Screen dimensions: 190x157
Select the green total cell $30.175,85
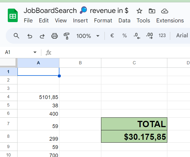[x=134, y=136]
